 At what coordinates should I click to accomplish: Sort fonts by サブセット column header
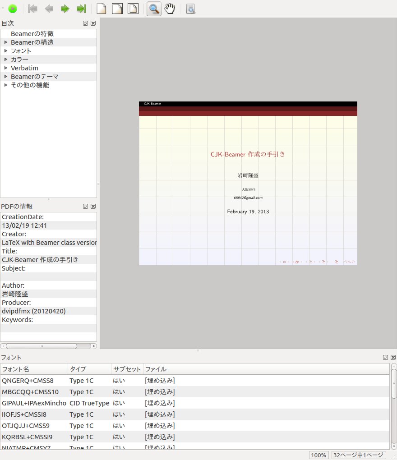(127, 369)
